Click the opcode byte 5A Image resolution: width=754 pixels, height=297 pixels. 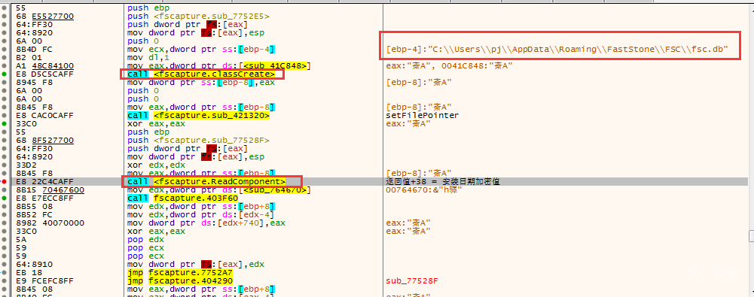tap(20, 239)
